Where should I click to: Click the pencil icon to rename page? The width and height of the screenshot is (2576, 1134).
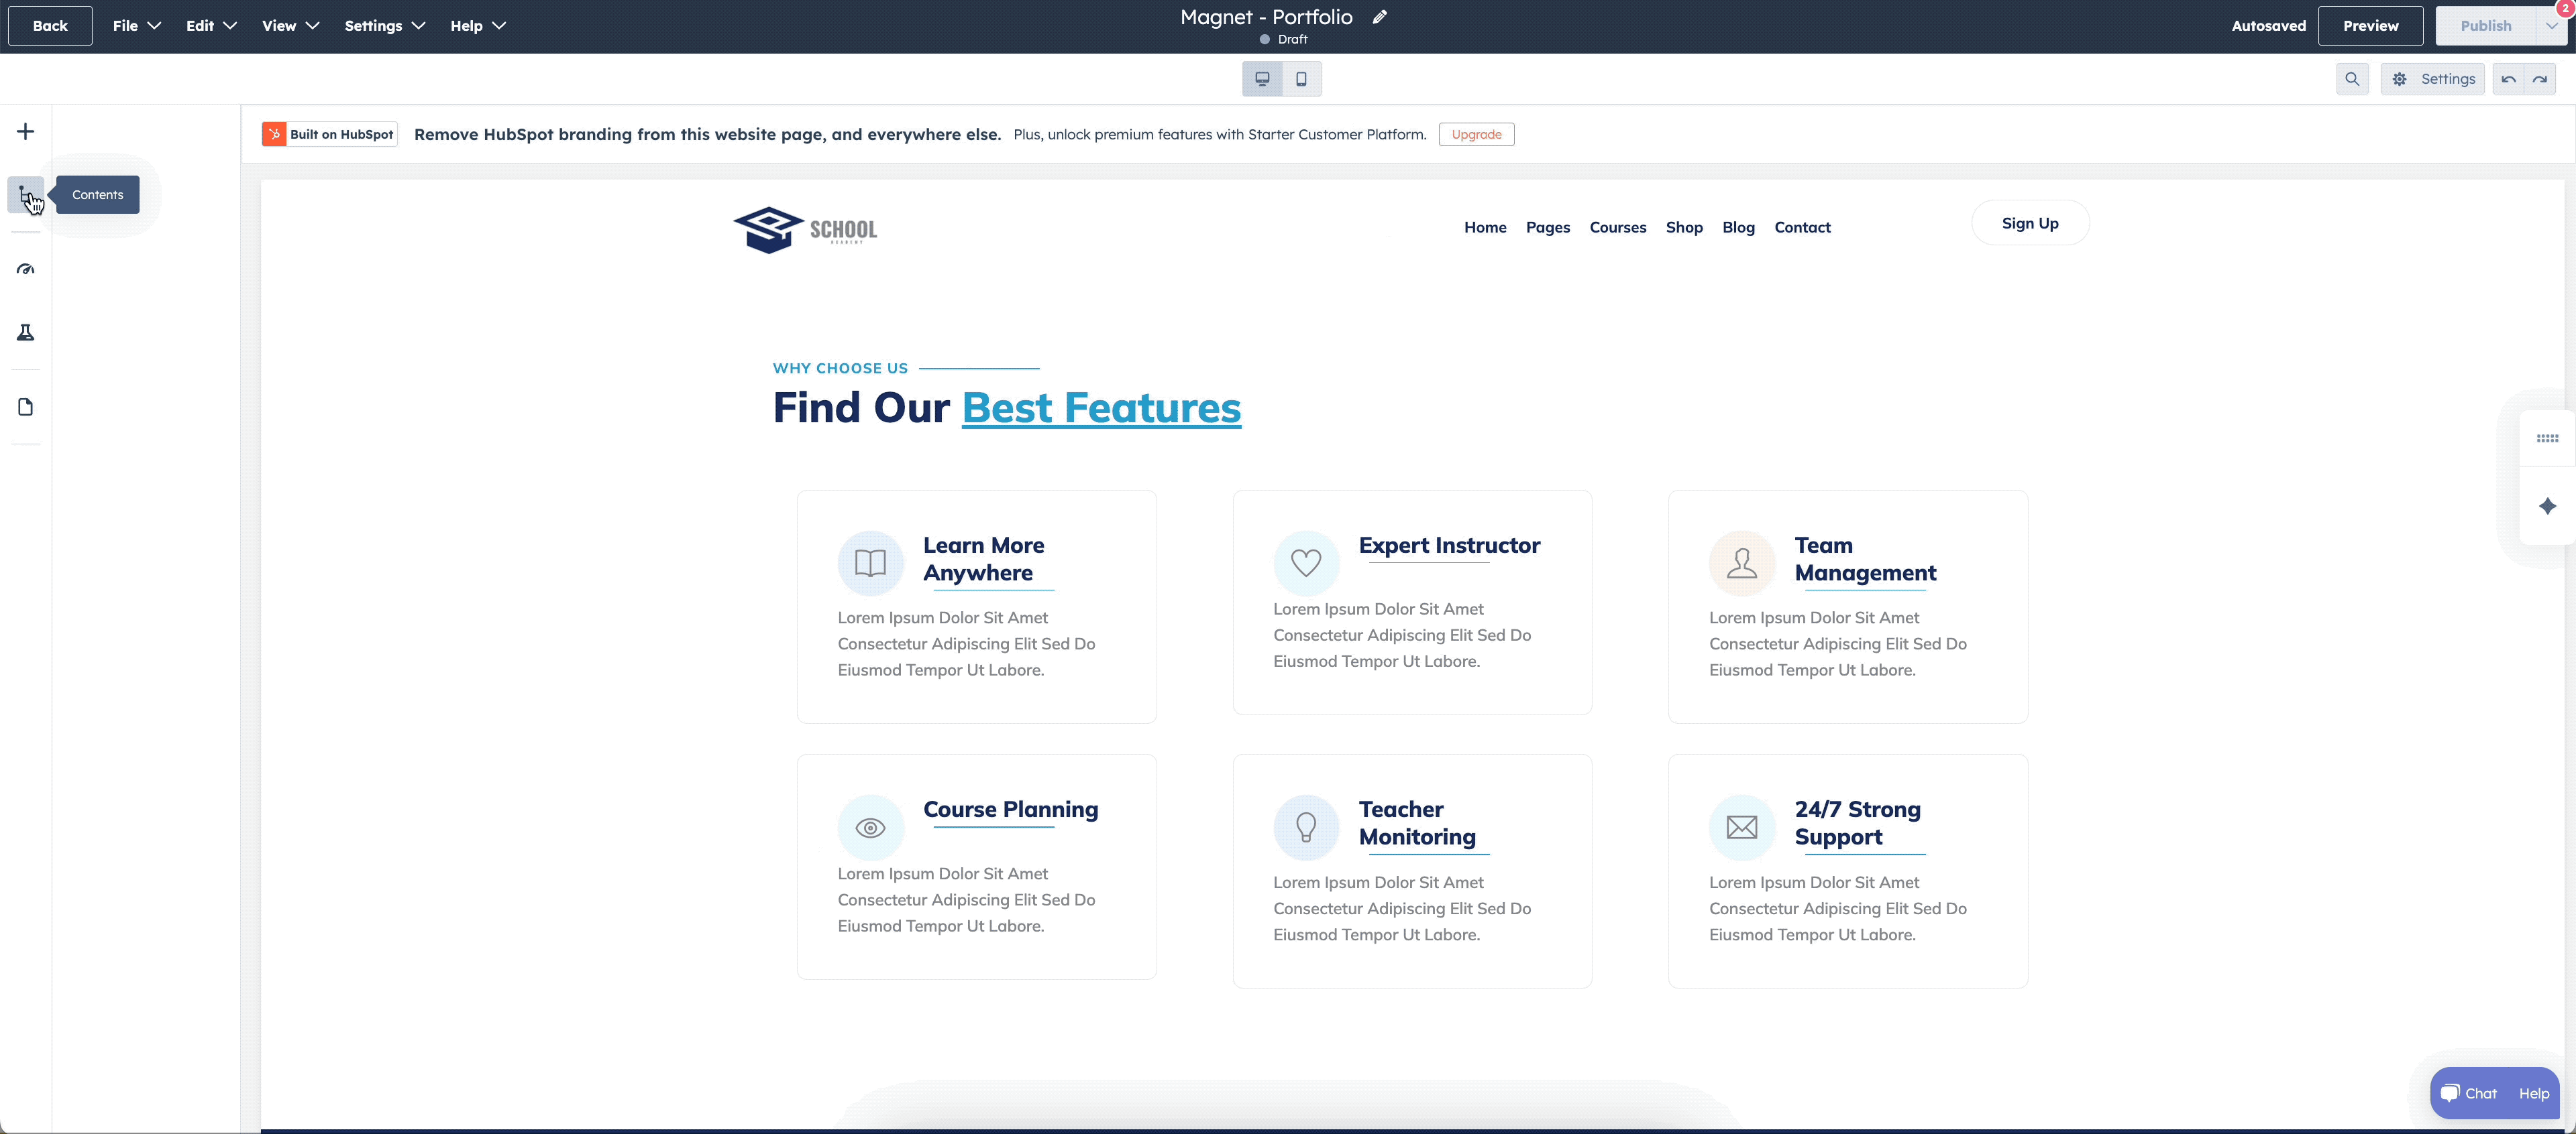(x=1380, y=17)
